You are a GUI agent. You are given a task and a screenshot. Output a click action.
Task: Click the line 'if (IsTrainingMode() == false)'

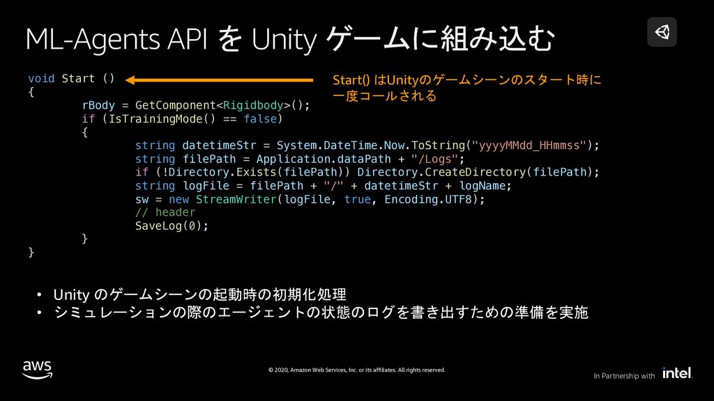coord(182,119)
